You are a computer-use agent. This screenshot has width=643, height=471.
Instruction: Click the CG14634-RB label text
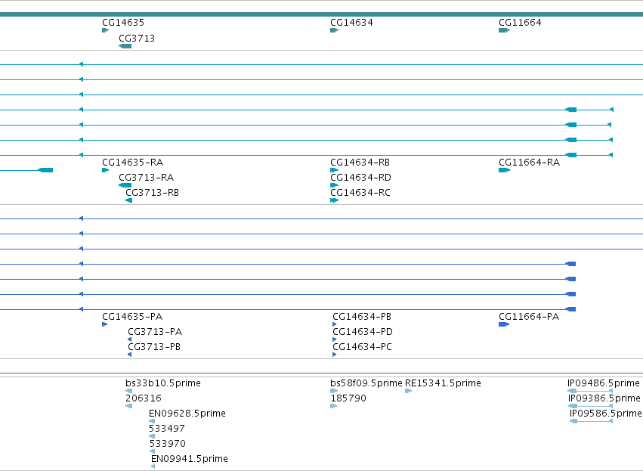click(x=360, y=162)
